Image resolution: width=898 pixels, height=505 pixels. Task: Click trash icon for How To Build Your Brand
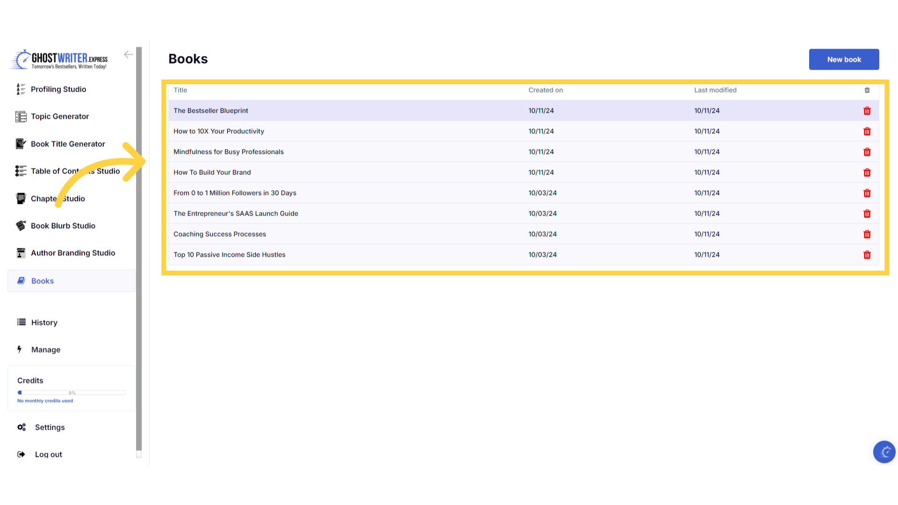point(867,173)
